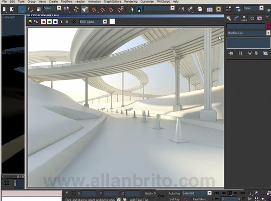This screenshot has height=201, width=271.
Task: Click the Make Unique icon
Action: pos(250,53)
